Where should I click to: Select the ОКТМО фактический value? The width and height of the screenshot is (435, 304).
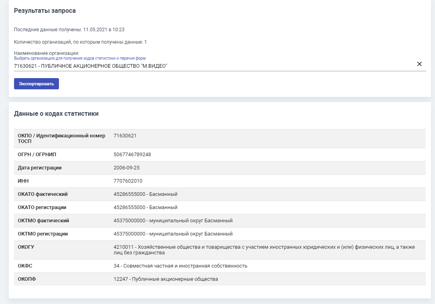click(x=173, y=221)
